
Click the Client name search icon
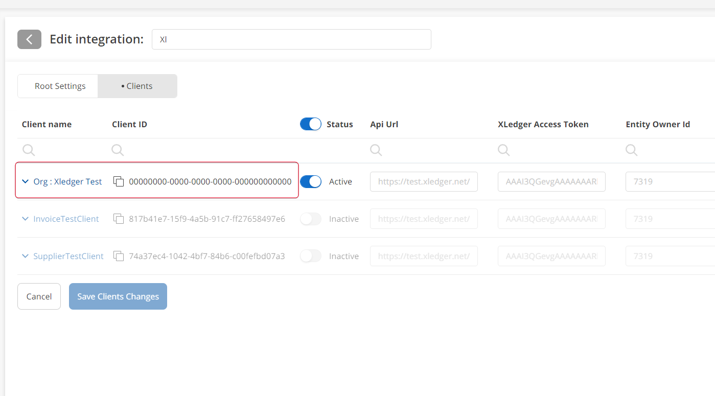[29, 150]
